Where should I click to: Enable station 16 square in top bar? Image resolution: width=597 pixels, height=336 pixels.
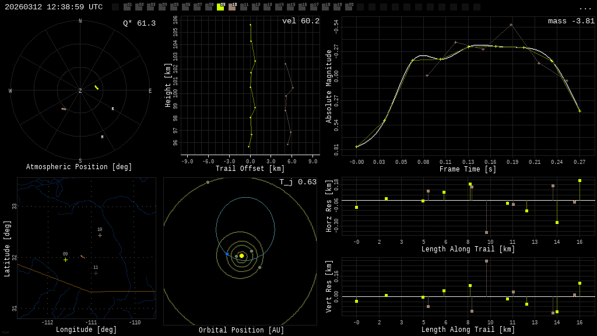[301, 7]
